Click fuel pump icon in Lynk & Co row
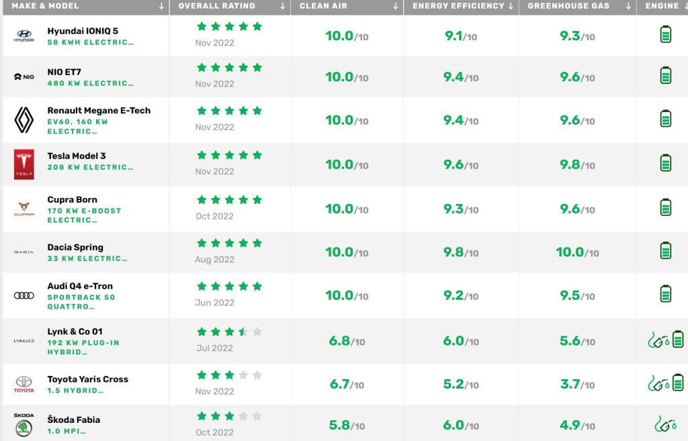 point(658,340)
